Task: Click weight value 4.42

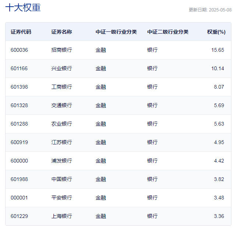Action: [219, 161]
